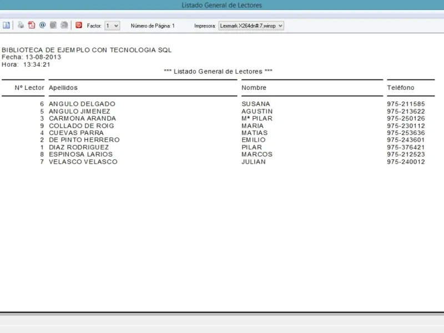The image size is (444, 333).
Task: Click the name PILAR in DIAZ RODRIGUEZ row
Action: (252, 147)
